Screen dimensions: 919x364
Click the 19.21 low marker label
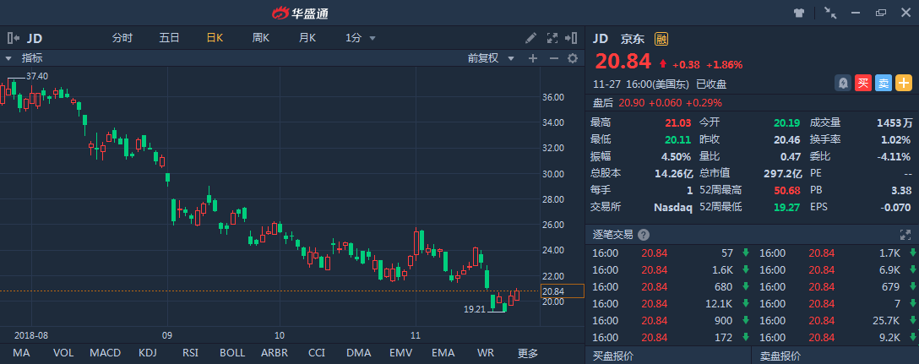click(x=474, y=308)
